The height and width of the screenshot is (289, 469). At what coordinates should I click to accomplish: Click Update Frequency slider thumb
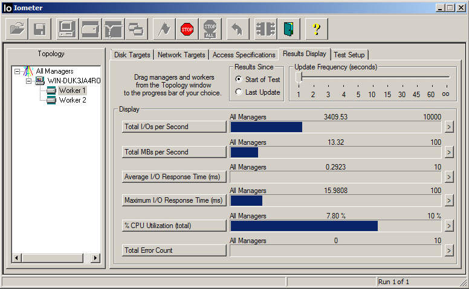pos(299,78)
